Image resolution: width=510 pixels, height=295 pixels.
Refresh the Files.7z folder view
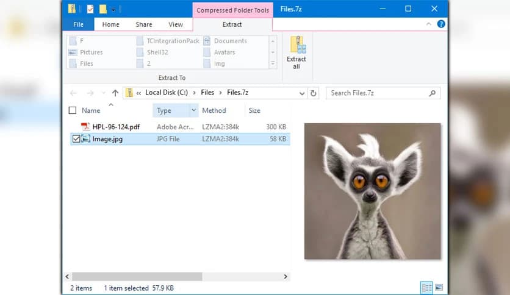314,93
